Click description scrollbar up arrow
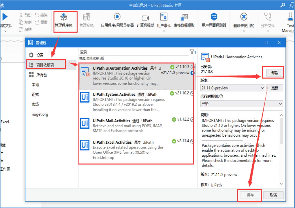 pos(281,115)
